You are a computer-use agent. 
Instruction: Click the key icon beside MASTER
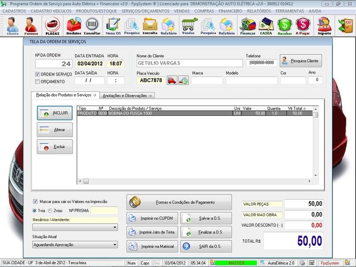click(212, 263)
